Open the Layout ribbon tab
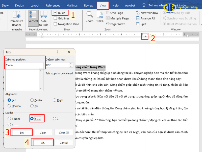The image size is (202, 152). tap(35, 5)
